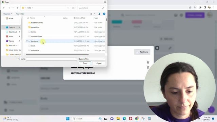
Task: Select Music in navigation pane
Action: [x=9, y=37]
